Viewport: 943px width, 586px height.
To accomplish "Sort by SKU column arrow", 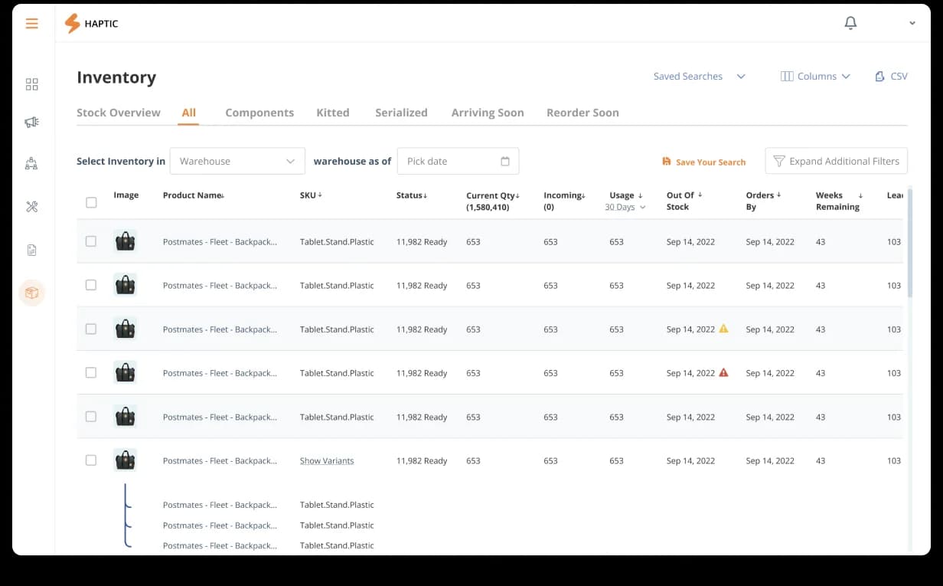I will click(320, 195).
